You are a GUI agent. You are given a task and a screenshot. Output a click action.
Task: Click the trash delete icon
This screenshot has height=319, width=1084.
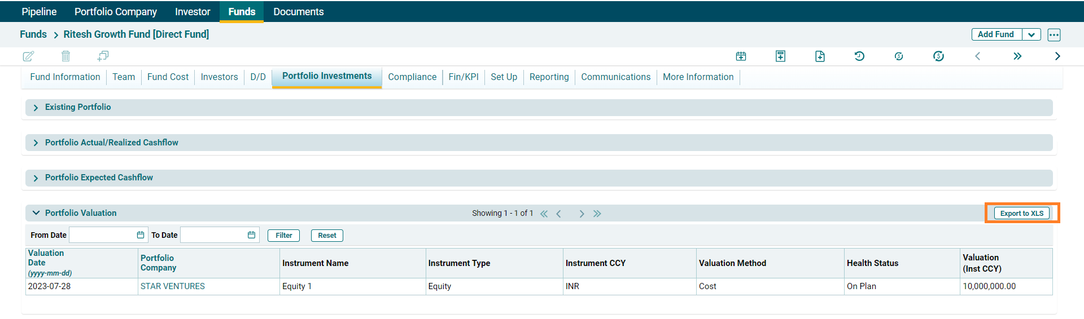(x=65, y=56)
